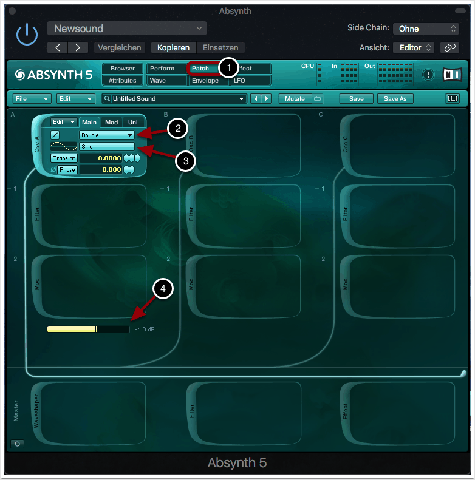Screen dimensions: 475x480
Task: Click the Einsetzen button
Action: pos(220,48)
